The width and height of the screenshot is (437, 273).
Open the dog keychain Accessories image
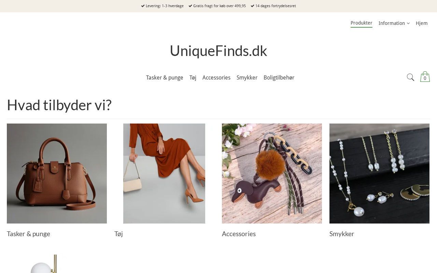272,173
